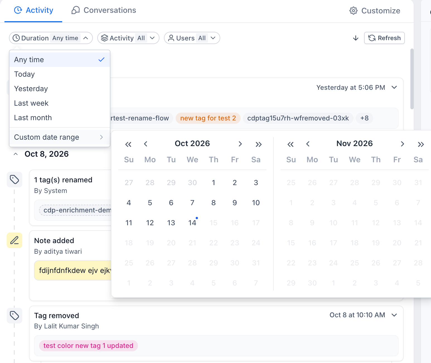Click the 'Nov 2026' month header
The height and width of the screenshot is (363, 431).
355,144
